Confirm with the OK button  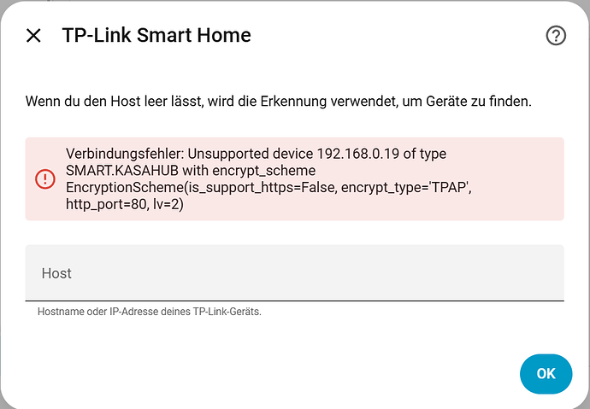[x=546, y=374]
